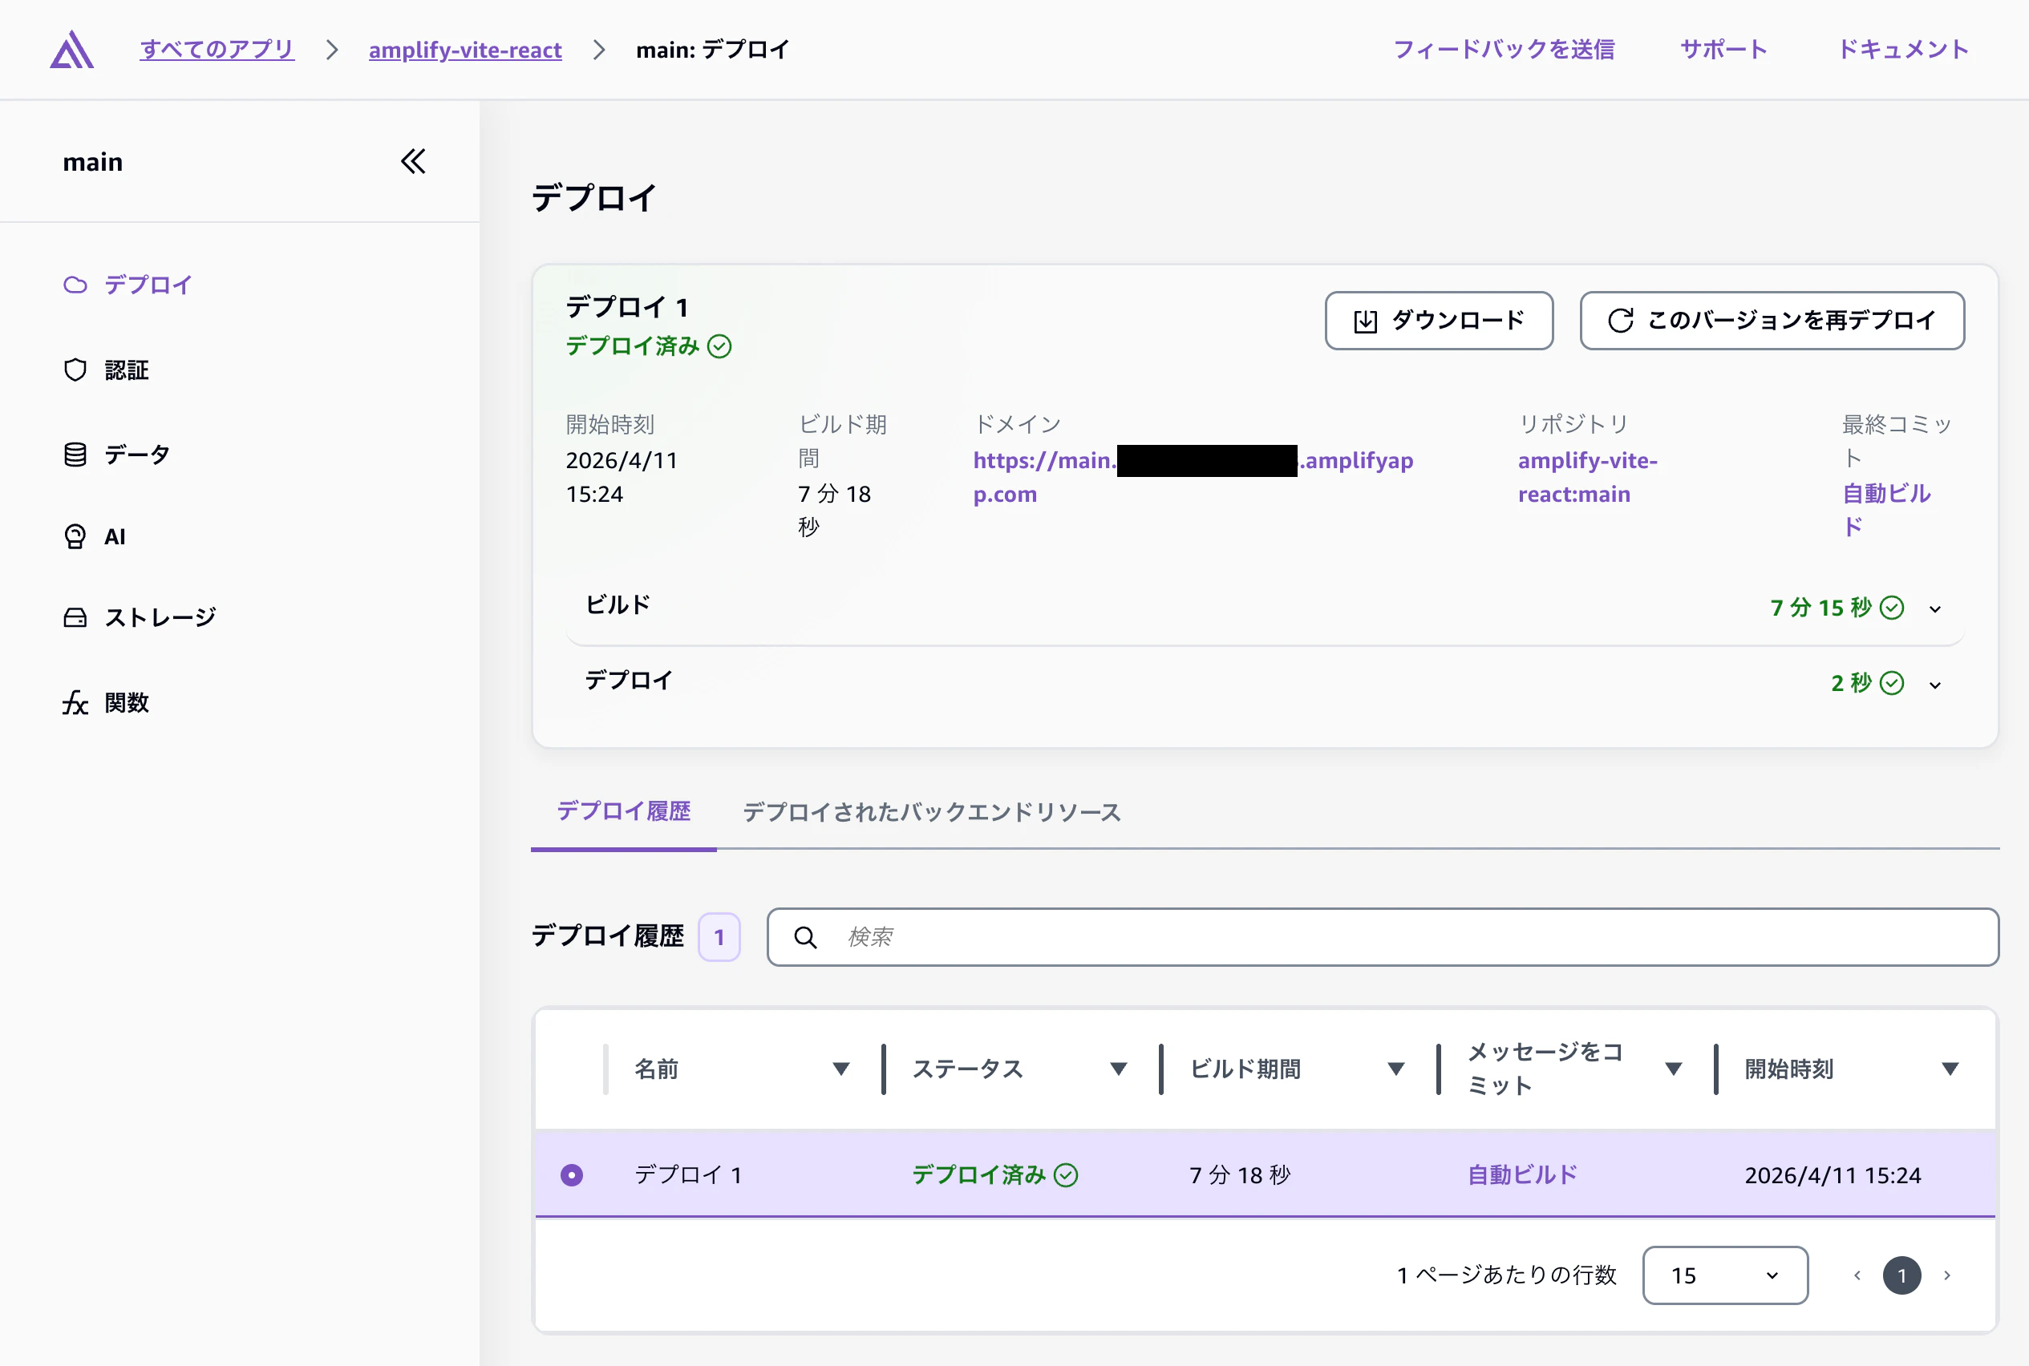
Task: Click the check icon beside デプロイ済み heading
Action: tap(719, 346)
